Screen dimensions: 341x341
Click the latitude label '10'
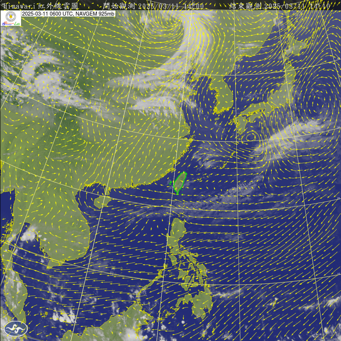338,274
